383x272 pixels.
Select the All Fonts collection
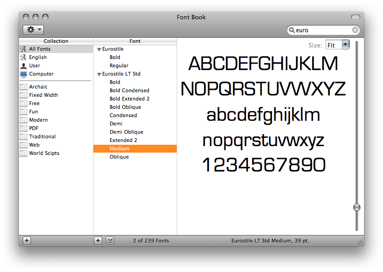tap(40, 49)
